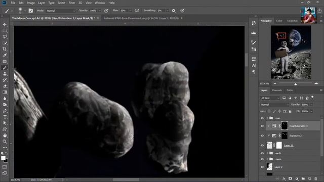
Task: Open the Image menu
Action: click(x=31, y=3)
